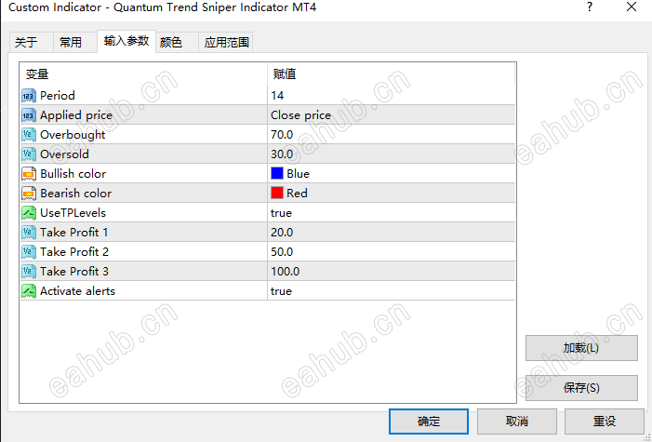The width and height of the screenshot is (652, 442).
Task: Click the Blue color swatch
Action: click(x=277, y=174)
